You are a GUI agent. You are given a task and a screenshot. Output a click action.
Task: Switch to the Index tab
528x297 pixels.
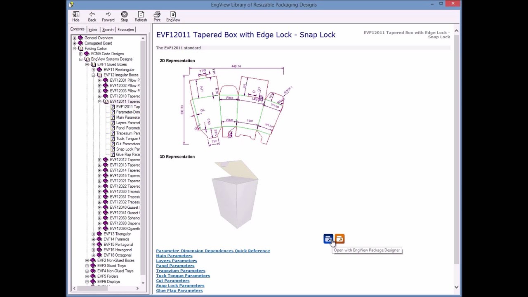(92, 30)
